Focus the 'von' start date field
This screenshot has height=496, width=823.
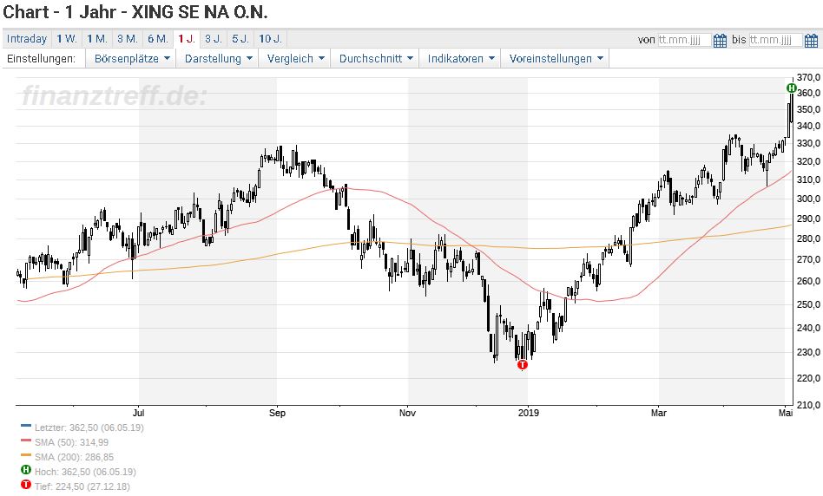click(684, 40)
